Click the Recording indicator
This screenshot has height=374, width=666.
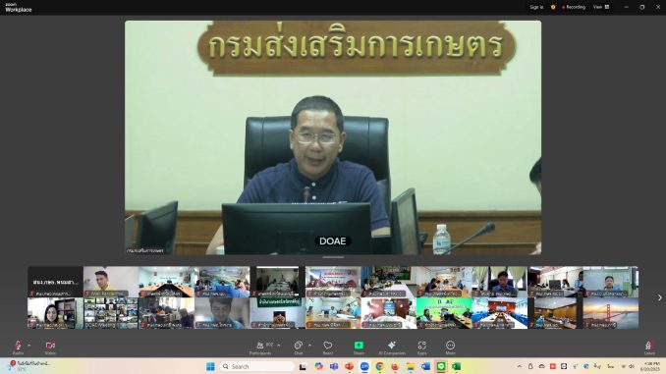click(x=574, y=7)
